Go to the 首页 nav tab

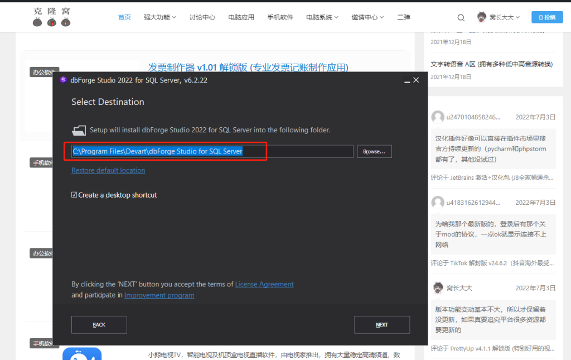pyautogui.click(x=124, y=17)
